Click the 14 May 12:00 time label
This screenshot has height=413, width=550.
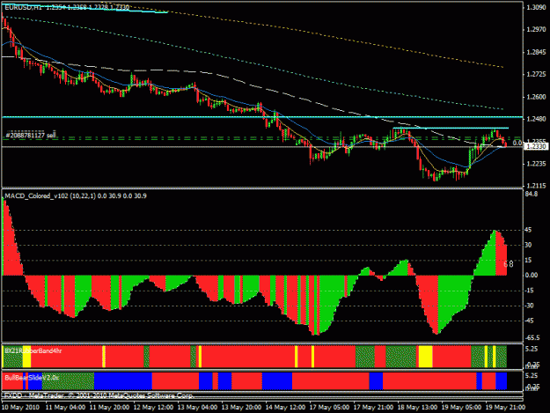(285, 408)
